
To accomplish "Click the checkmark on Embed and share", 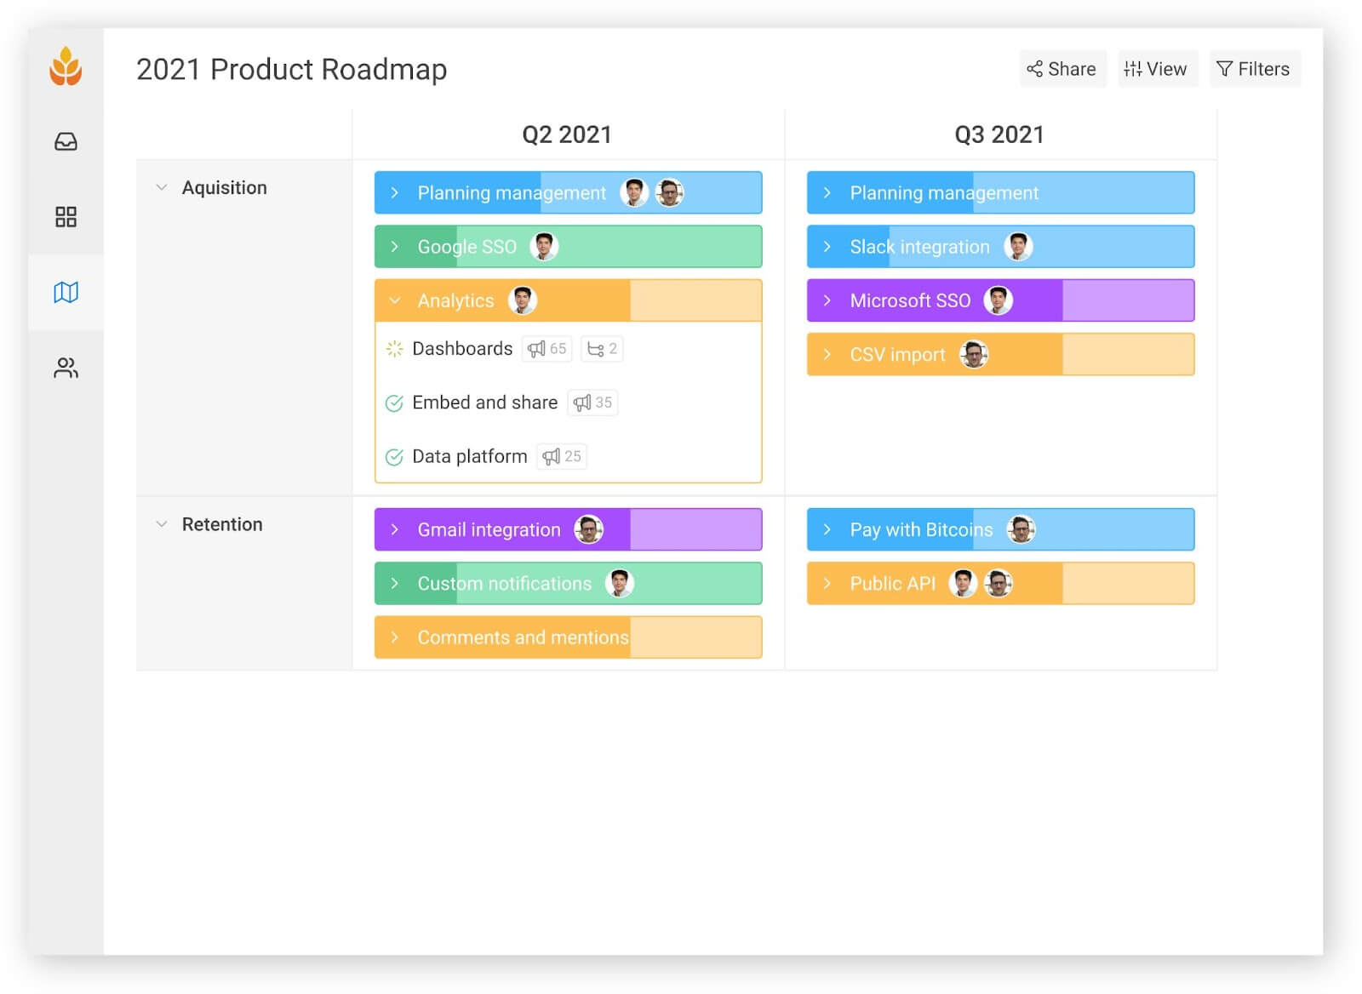I will (x=393, y=403).
